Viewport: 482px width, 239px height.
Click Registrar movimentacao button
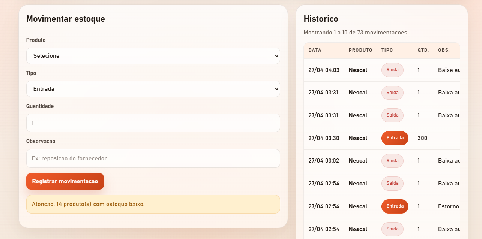65,181
